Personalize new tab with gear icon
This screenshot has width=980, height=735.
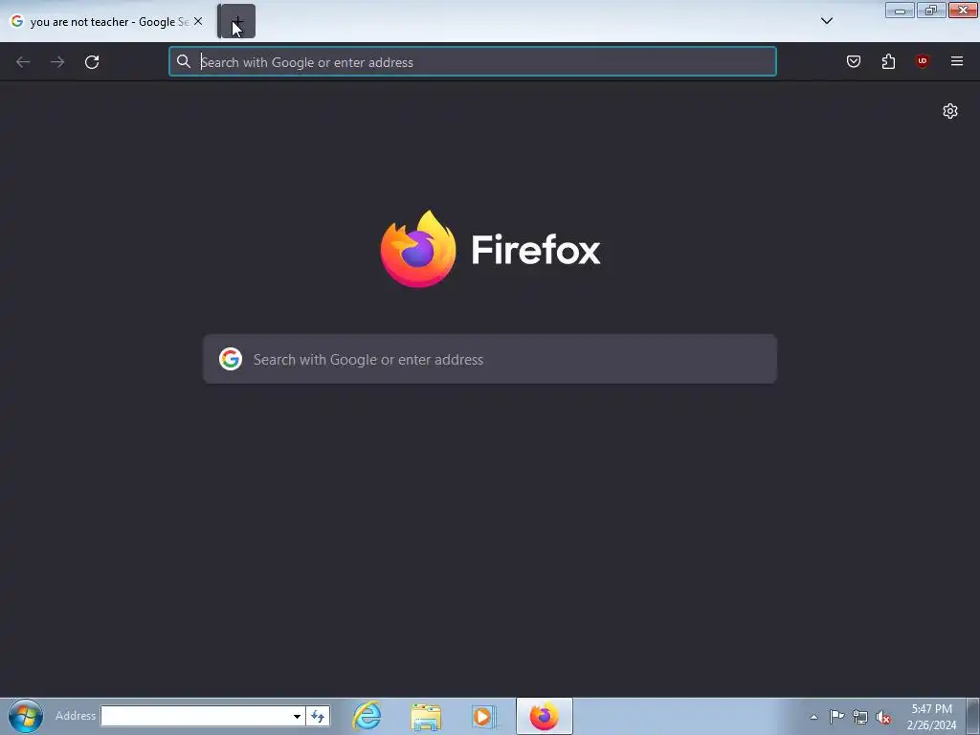click(950, 111)
